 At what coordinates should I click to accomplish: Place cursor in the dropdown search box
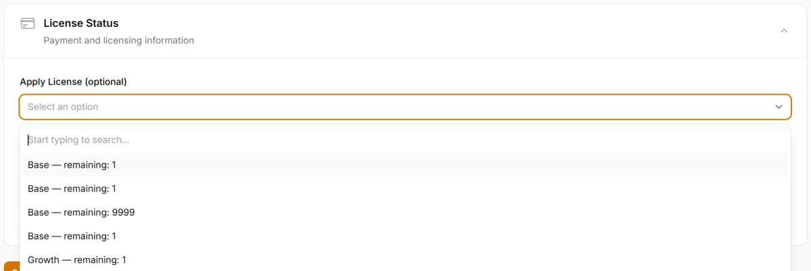[404, 140]
